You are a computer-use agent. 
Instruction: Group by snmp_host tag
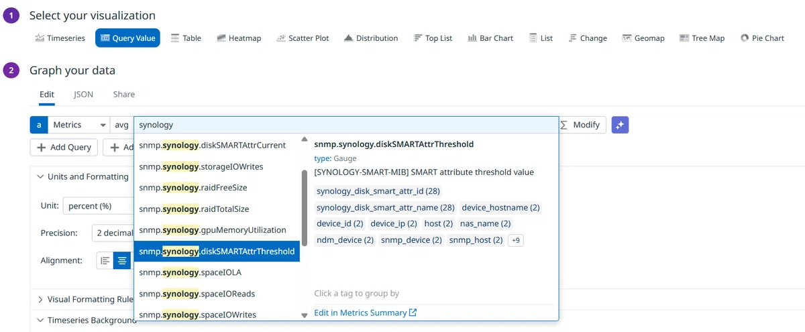(476, 239)
